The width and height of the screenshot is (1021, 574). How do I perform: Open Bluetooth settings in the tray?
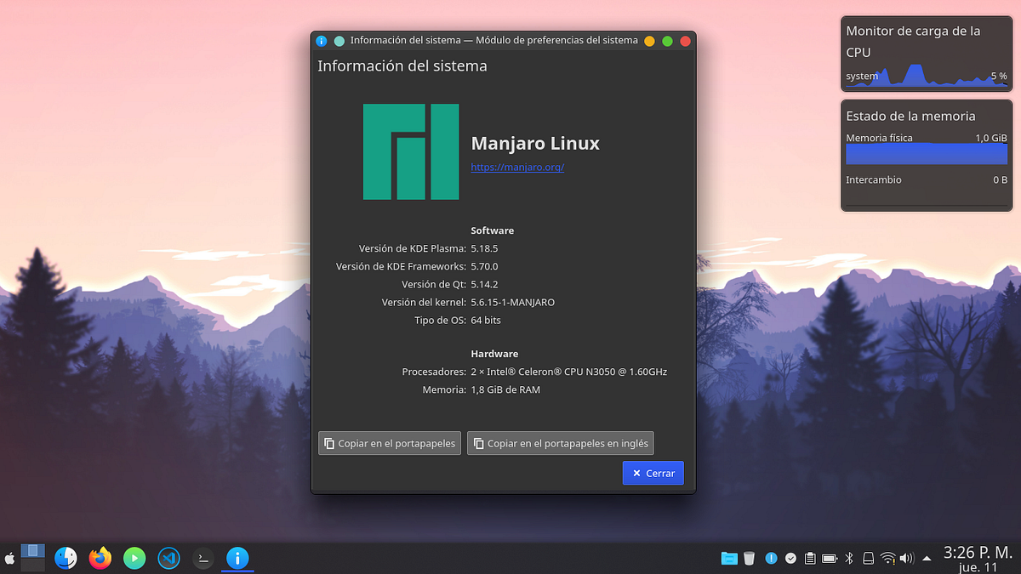(848, 559)
